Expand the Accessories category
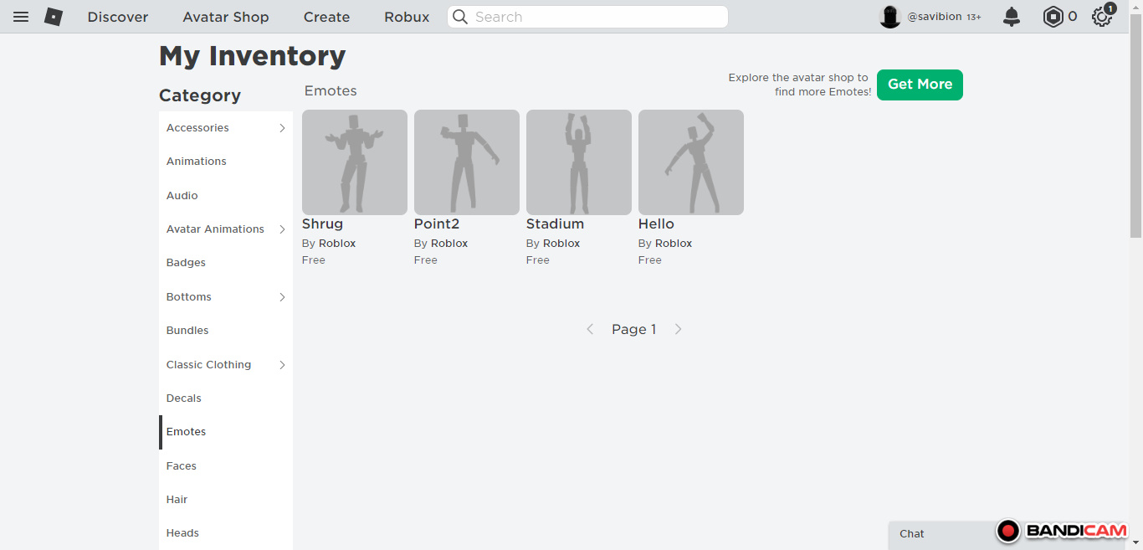 pyautogui.click(x=282, y=128)
